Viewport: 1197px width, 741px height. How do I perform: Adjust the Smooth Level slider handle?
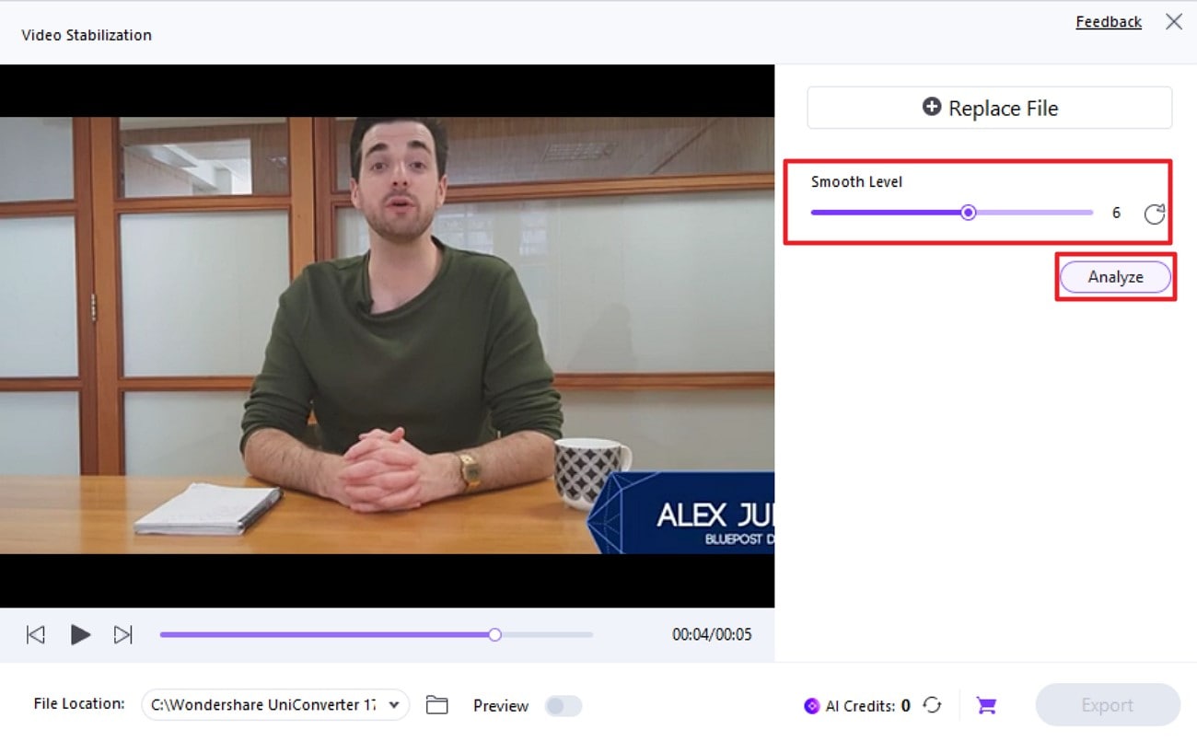point(968,212)
